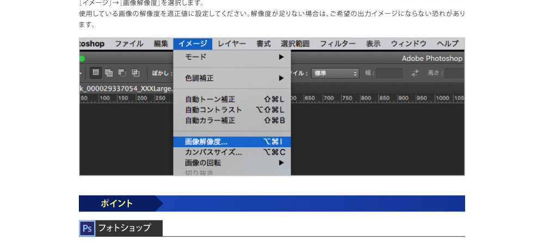Image resolution: width=544 pixels, height=245 pixels.
Task: Choose 自動コントラスト from the menu
Action: pyautogui.click(x=232, y=110)
